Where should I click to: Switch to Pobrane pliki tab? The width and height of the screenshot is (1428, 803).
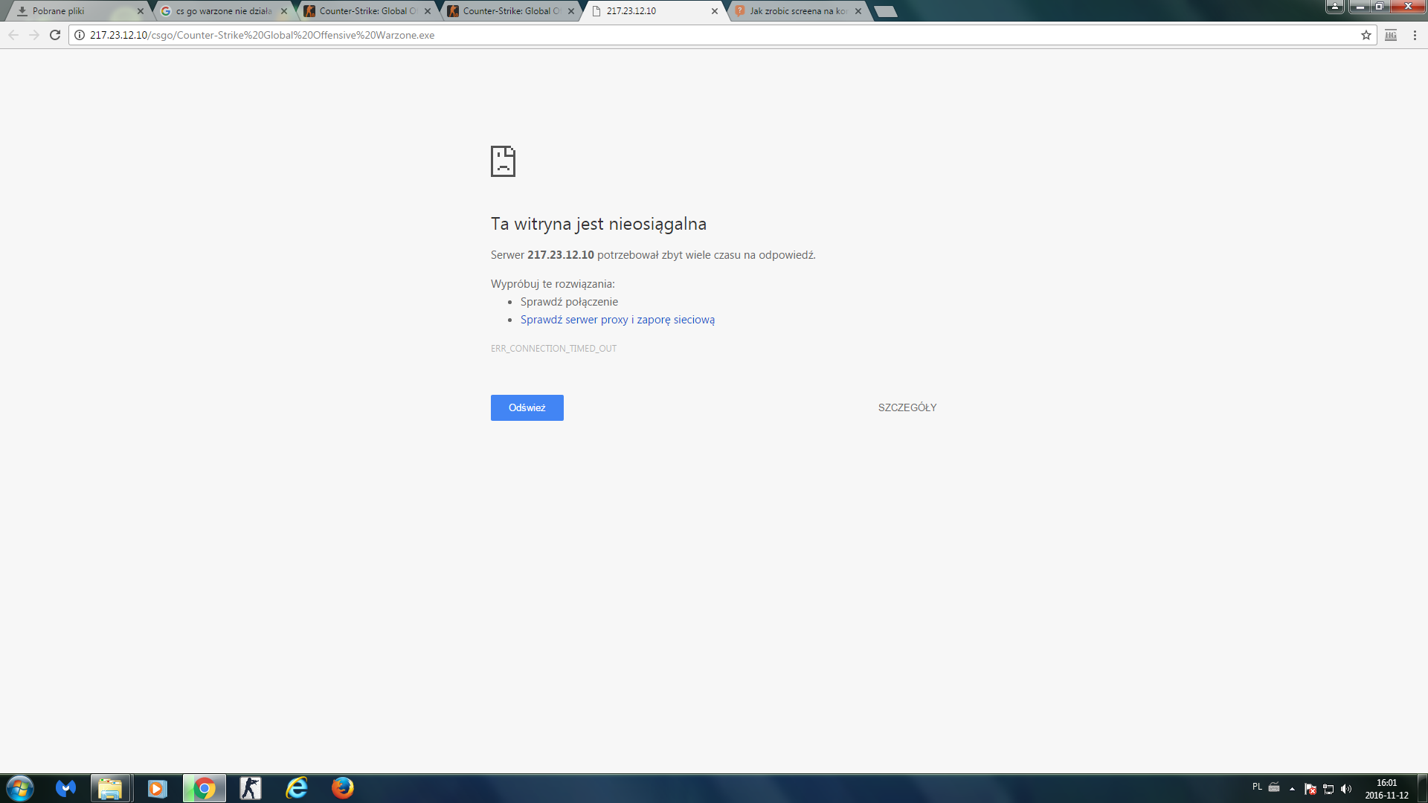(74, 11)
